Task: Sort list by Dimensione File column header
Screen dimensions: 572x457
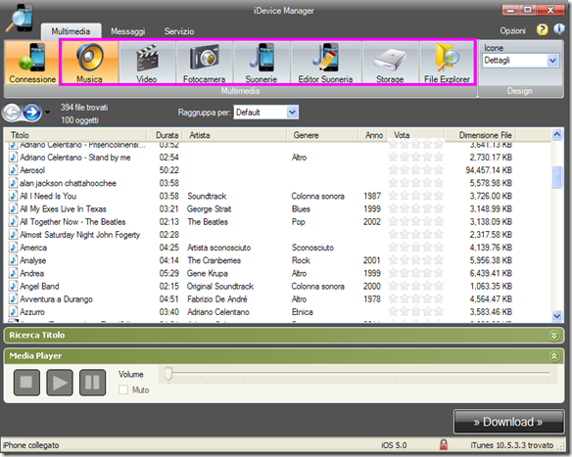Action: 481,135
